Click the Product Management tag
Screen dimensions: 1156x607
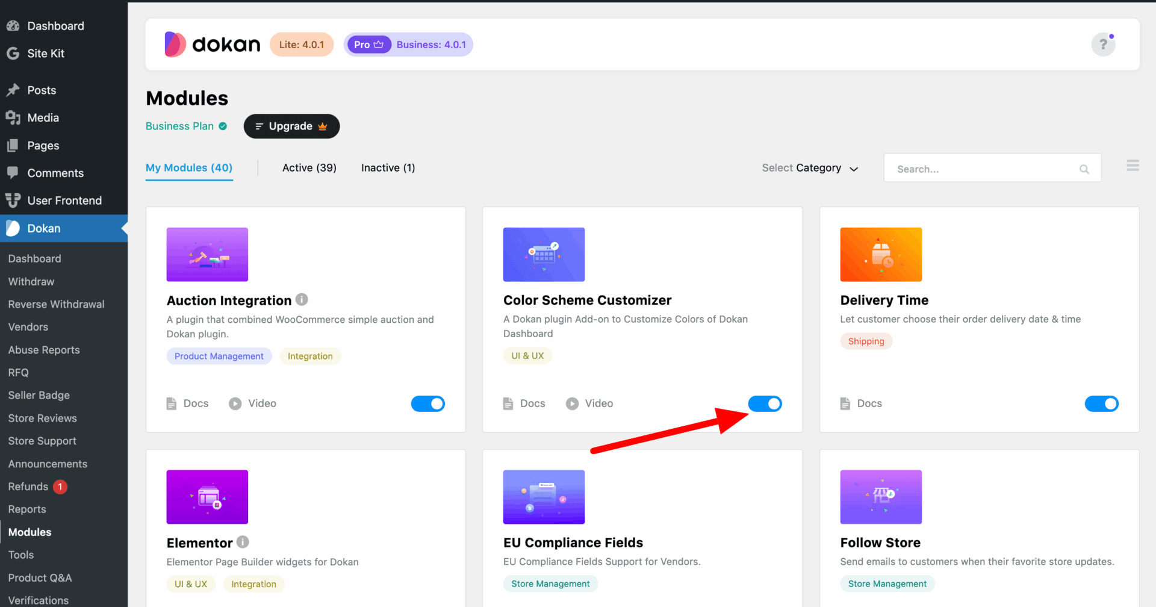pos(219,356)
